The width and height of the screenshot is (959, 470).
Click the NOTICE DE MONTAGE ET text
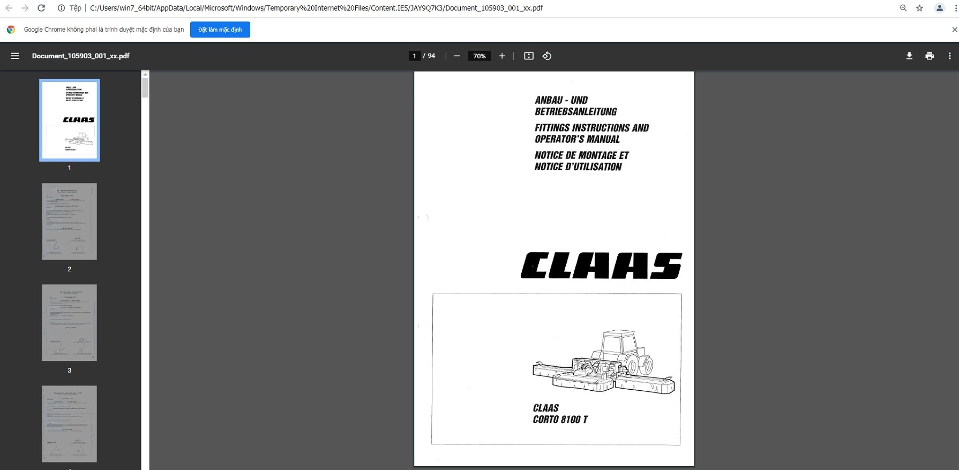tap(581, 155)
